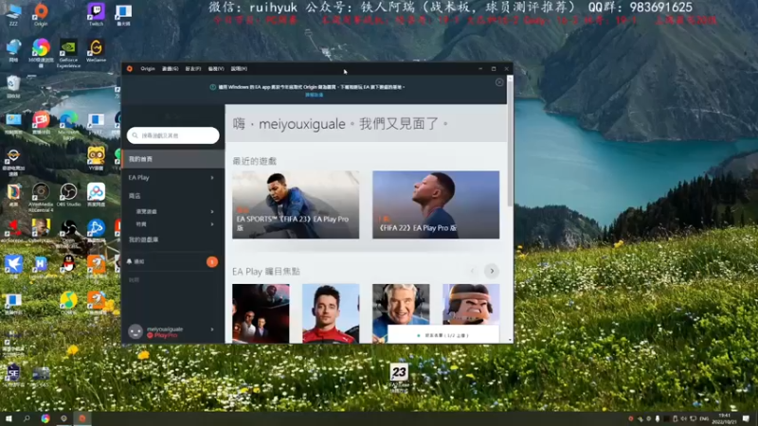This screenshot has height=426, width=758.
Task: Expand the 特價 submenu arrow
Action: 212,224
